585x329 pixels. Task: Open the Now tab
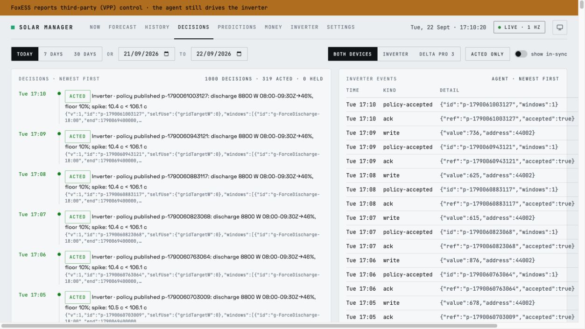tap(95, 27)
